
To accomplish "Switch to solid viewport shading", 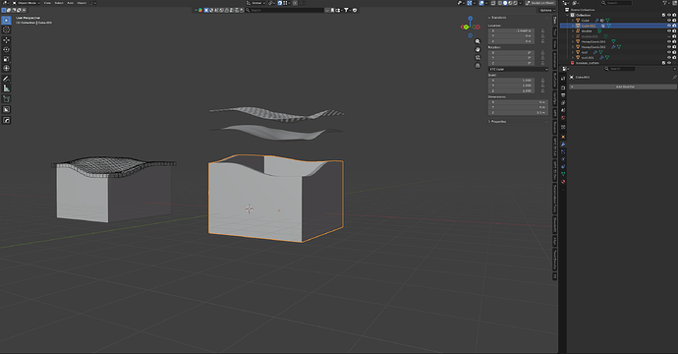I will click(x=505, y=3).
